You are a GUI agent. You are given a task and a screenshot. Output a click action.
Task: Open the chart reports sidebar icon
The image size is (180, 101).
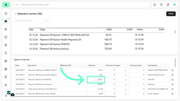[x=6, y=85]
